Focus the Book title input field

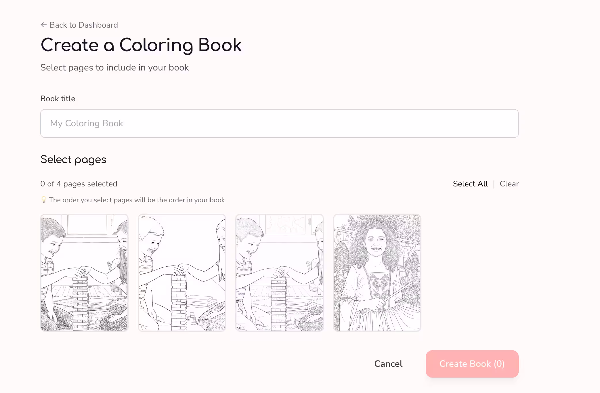point(279,123)
